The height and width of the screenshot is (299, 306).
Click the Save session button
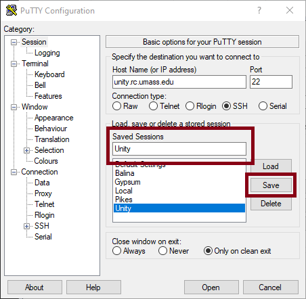[x=271, y=185]
